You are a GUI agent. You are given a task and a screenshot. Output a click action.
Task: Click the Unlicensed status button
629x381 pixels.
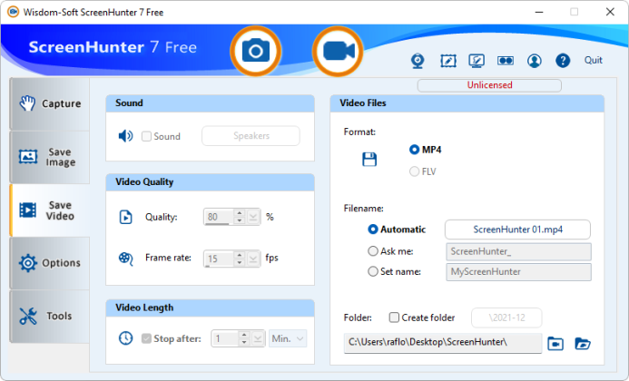489,85
